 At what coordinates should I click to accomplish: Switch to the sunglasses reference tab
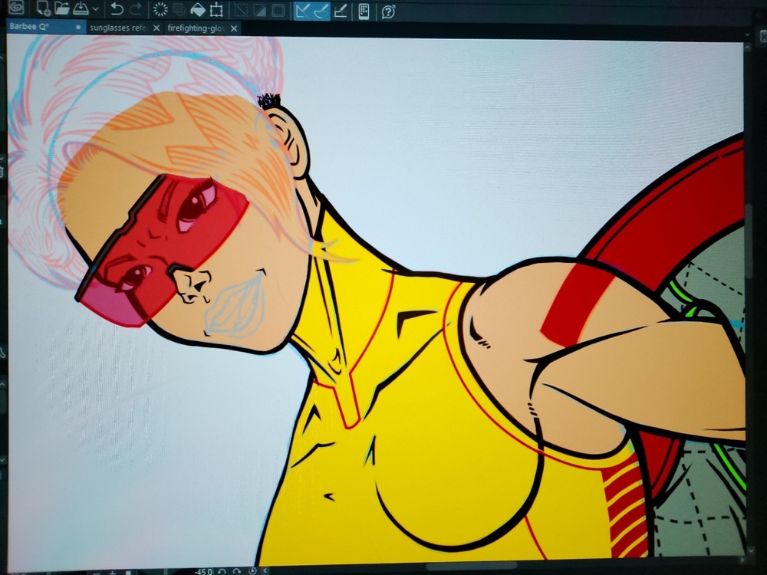click(117, 28)
